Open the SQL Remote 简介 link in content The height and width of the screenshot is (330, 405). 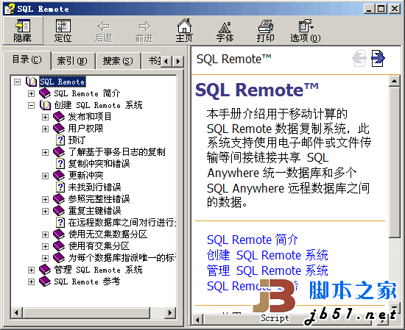tap(253, 240)
